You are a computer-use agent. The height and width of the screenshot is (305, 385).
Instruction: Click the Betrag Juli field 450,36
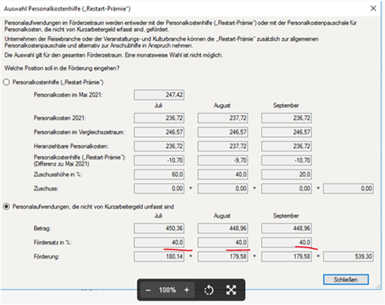click(159, 228)
